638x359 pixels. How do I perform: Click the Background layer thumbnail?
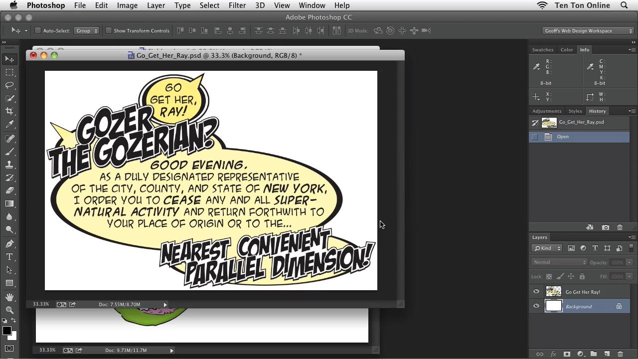[x=554, y=306]
